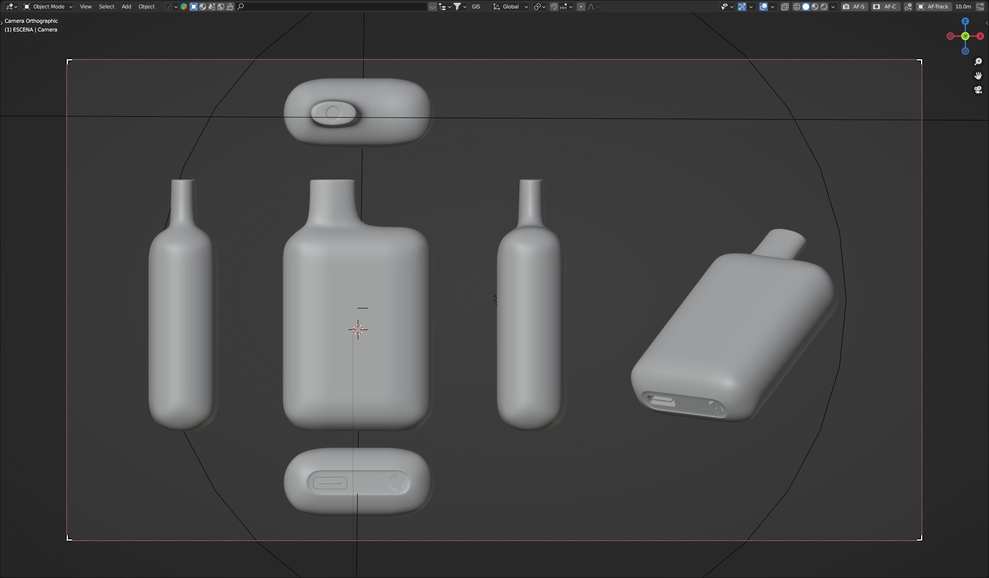Image resolution: width=989 pixels, height=578 pixels.
Task: Enable snapping with the magnet icon
Action: tap(554, 7)
